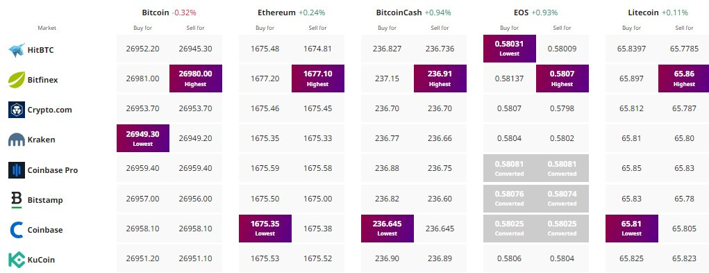Image resolution: width=709 pixels, height=273 pixels.
Task: Click the Bitstamp exchange name label
Action: (x=45, y=200)
